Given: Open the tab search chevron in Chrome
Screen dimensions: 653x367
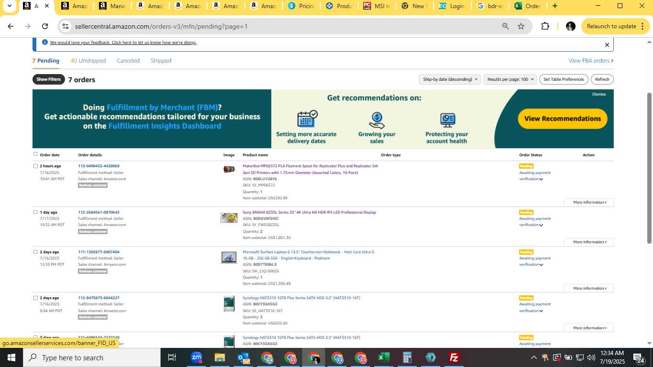Looking at the screenshot, I should [9, 6].
